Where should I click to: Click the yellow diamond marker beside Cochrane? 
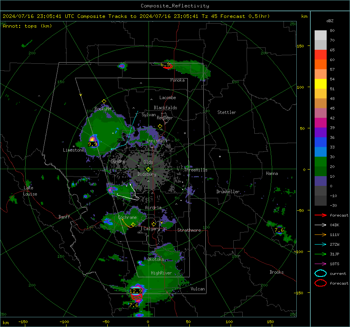pyautogui.click(x=133, y=224)
